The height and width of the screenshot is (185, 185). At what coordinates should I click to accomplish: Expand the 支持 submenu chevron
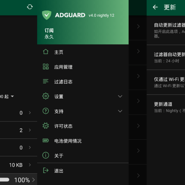coord(120,111)
